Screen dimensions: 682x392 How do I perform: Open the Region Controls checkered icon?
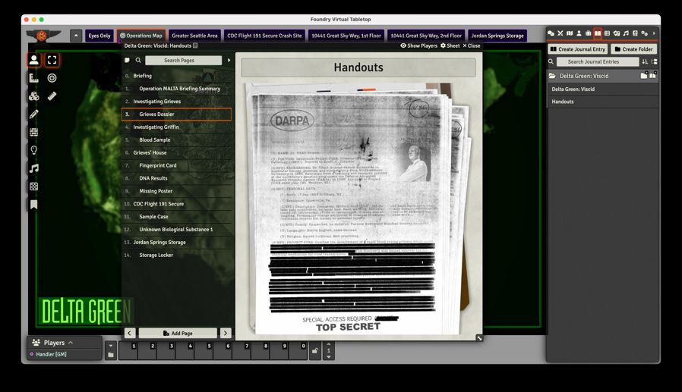pos(33,187)
